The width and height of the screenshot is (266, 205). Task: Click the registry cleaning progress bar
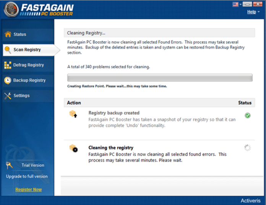(160, 78)
